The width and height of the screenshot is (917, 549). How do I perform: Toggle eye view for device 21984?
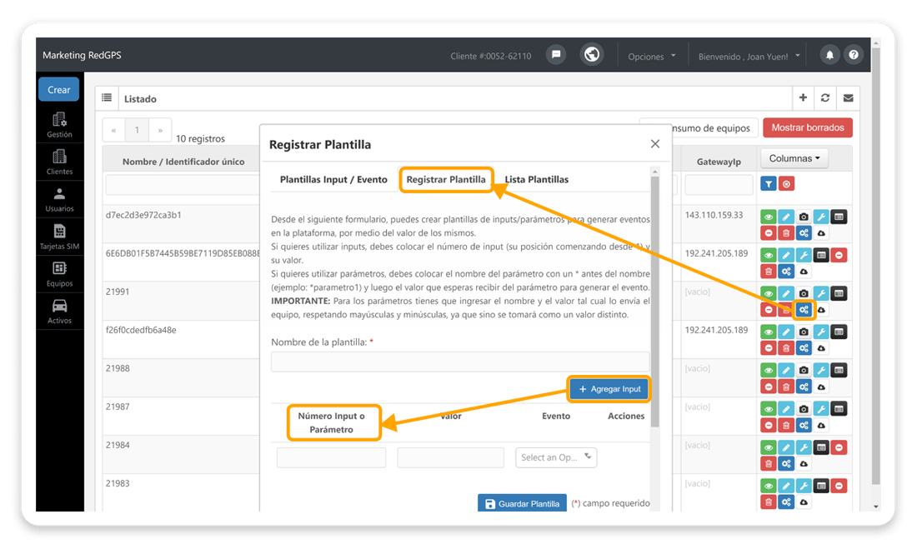769,447
